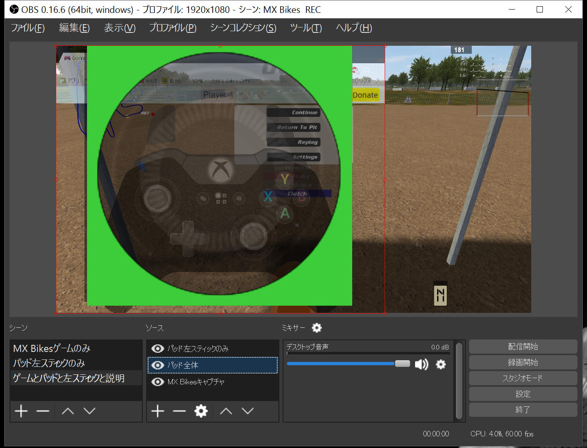Viewport: 587px width, 448px height.
Task: Select the MX Bikesゲームのみ scene
Action: (x=76, y=348)
